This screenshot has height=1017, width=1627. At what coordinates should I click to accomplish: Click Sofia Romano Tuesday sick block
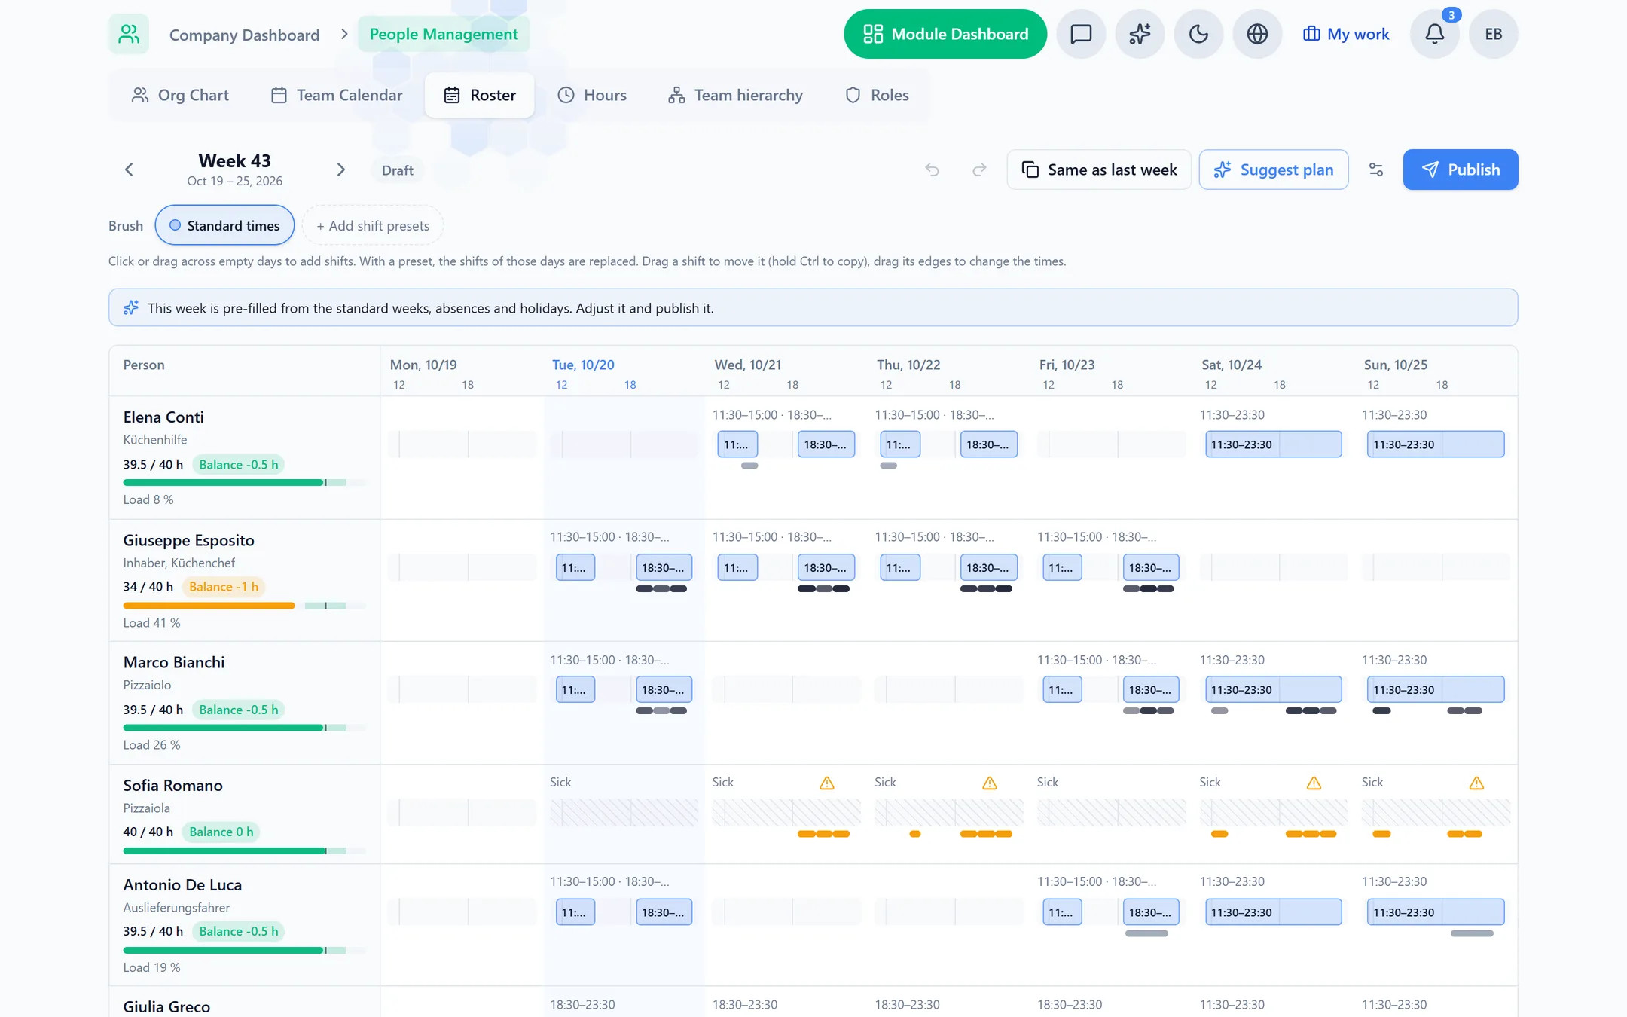[x=624, y=812]
